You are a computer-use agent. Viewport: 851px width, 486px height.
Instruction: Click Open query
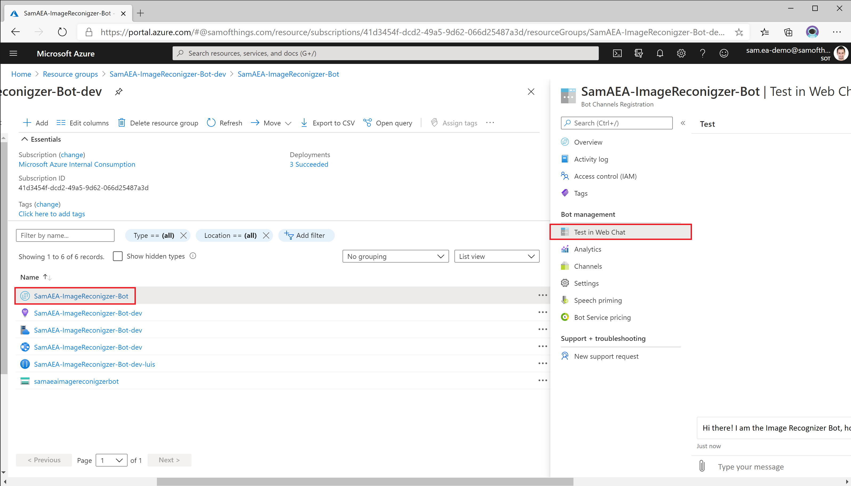tap(388, 123)
